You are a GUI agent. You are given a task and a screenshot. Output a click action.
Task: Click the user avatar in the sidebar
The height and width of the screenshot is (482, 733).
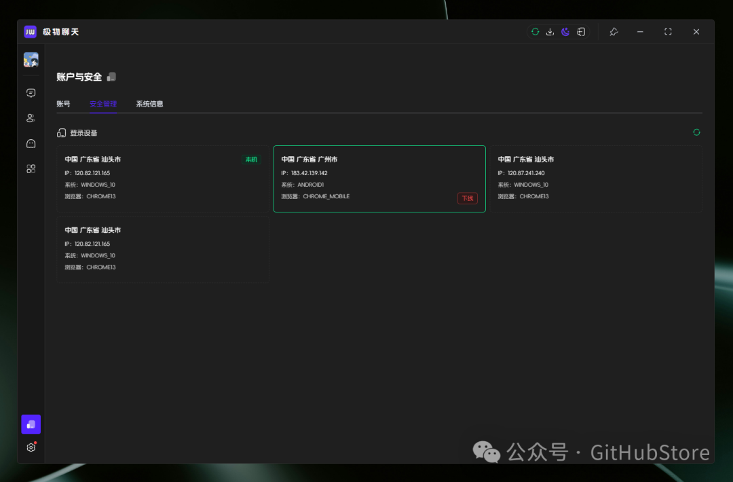(x=31, y=60)
